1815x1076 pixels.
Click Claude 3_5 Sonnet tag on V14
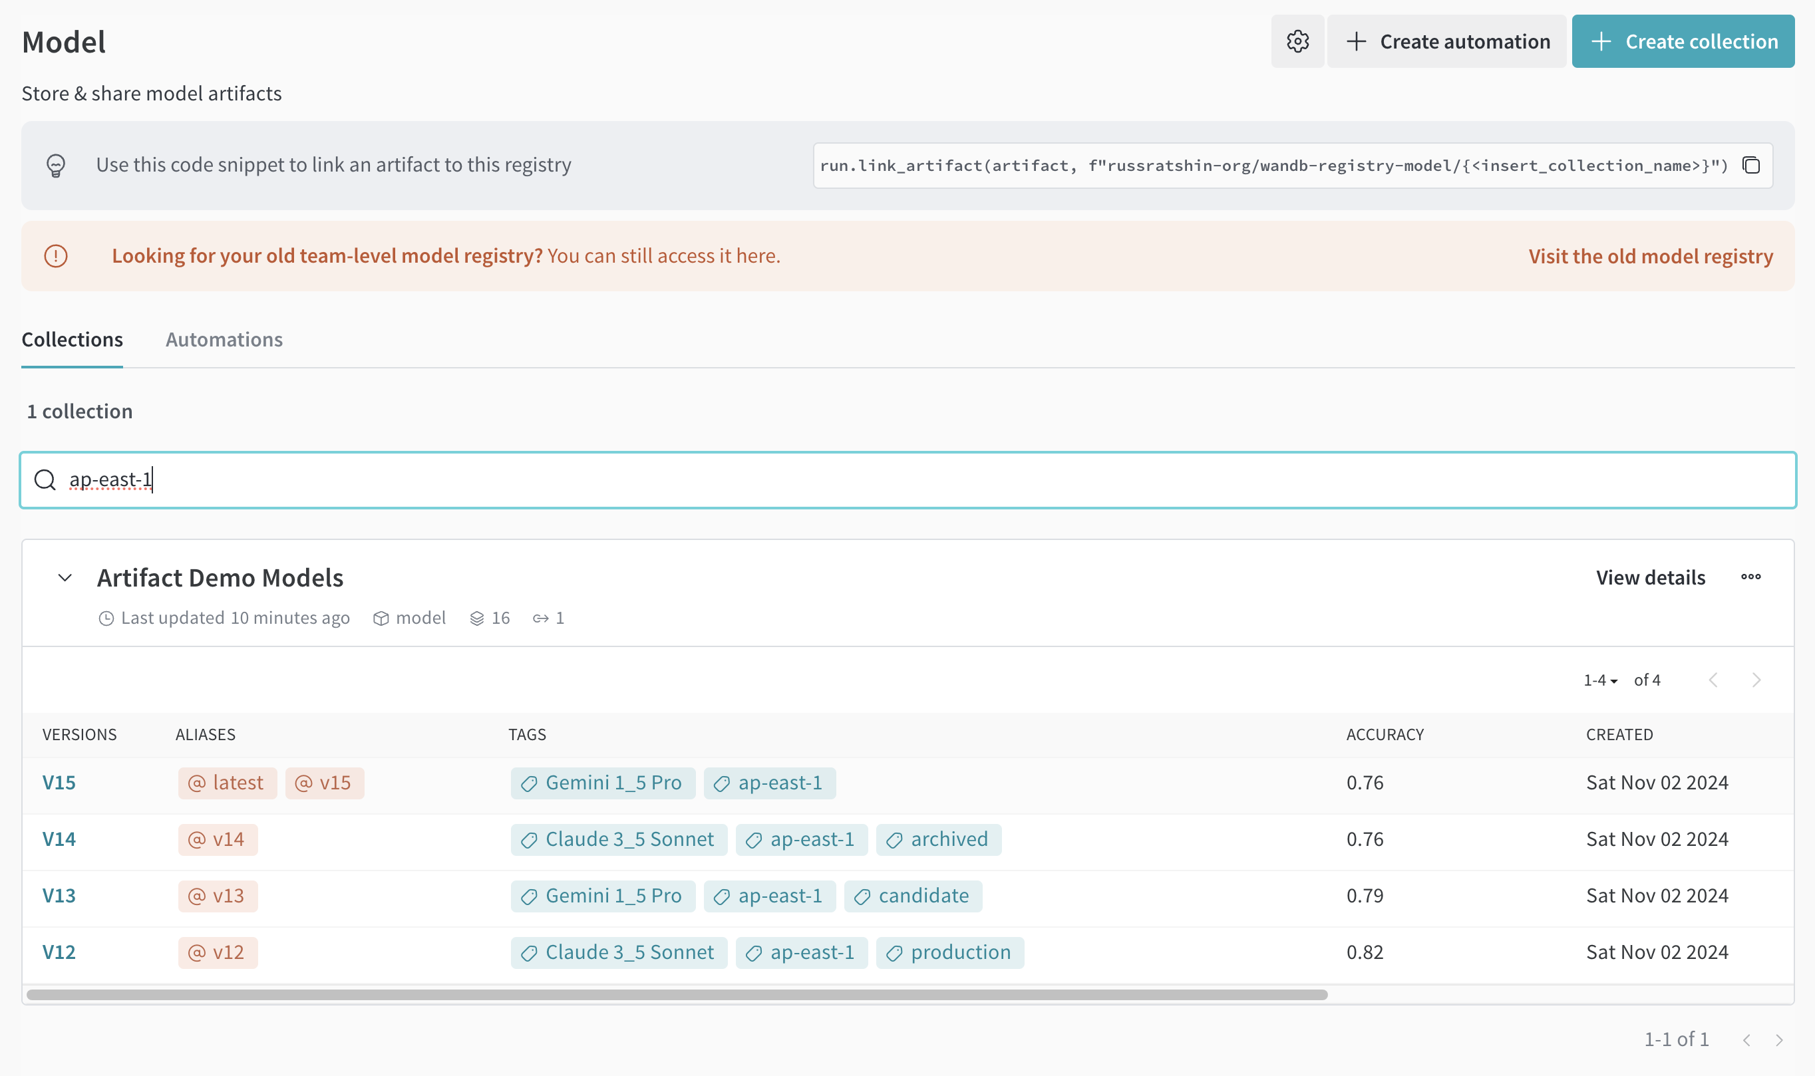tap(619, 840)
